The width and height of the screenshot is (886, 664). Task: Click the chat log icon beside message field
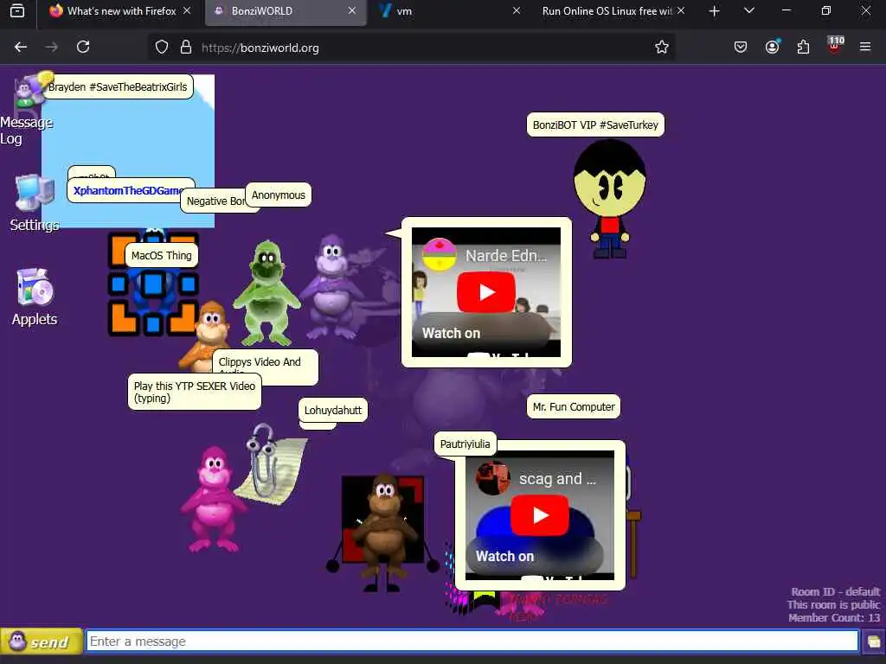873,642
